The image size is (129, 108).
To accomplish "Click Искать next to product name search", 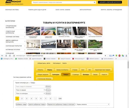I will click(x=48, y=87).
